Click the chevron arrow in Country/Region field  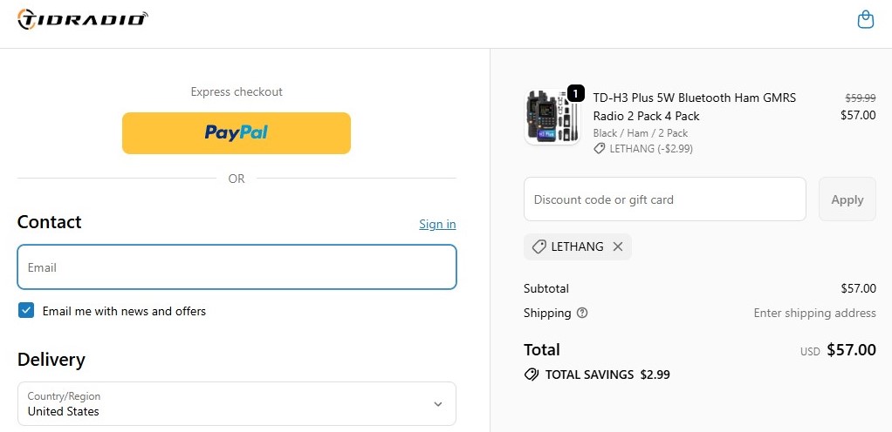(x=437, y=404)
